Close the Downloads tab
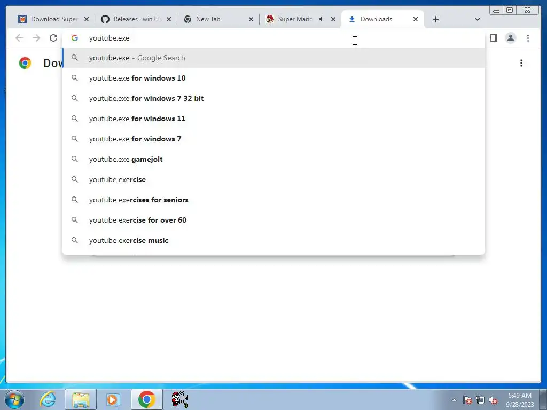Image resolution: width=547 pixels, height=410 pixels. tap(416, 19)
